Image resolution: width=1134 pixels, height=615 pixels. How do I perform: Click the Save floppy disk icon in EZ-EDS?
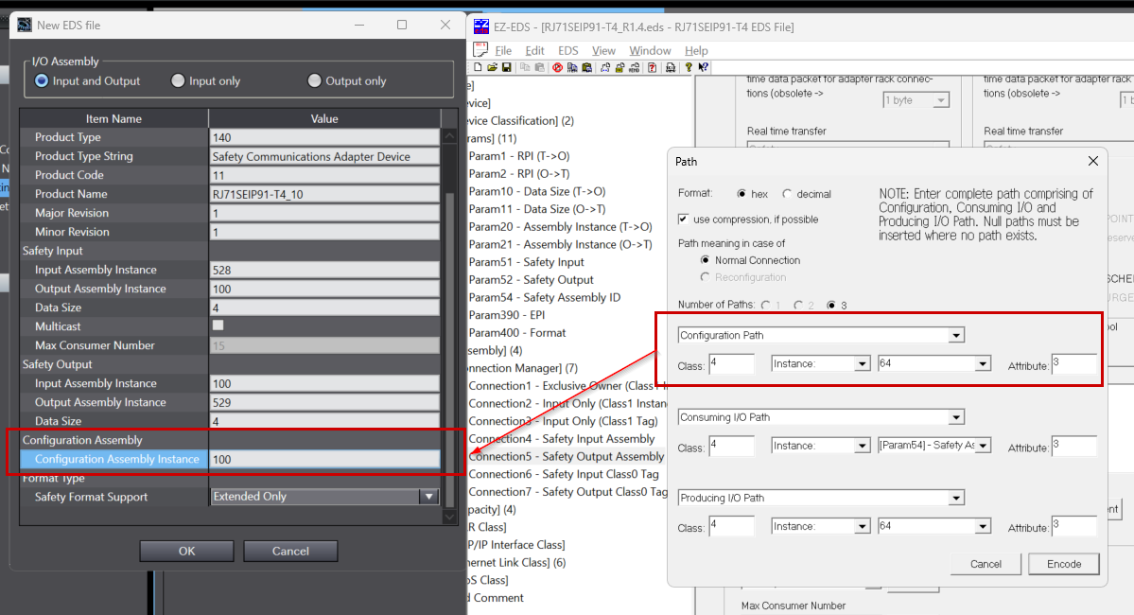507,67
